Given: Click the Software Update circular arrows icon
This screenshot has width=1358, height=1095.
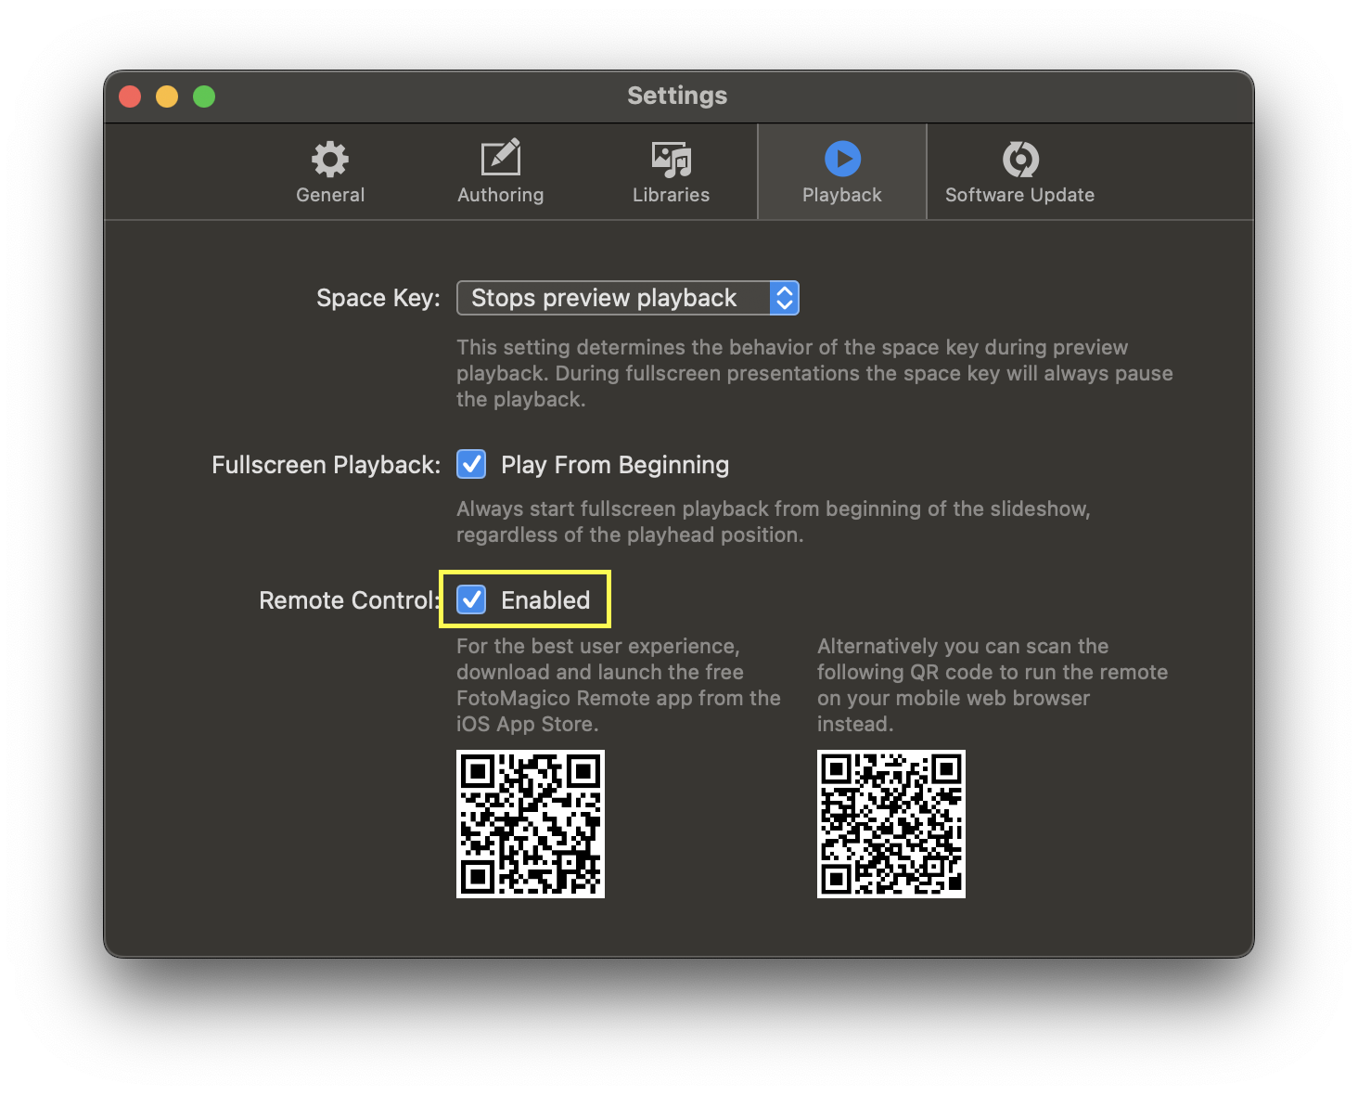Looking at the screenshot, I should 1019,160.
